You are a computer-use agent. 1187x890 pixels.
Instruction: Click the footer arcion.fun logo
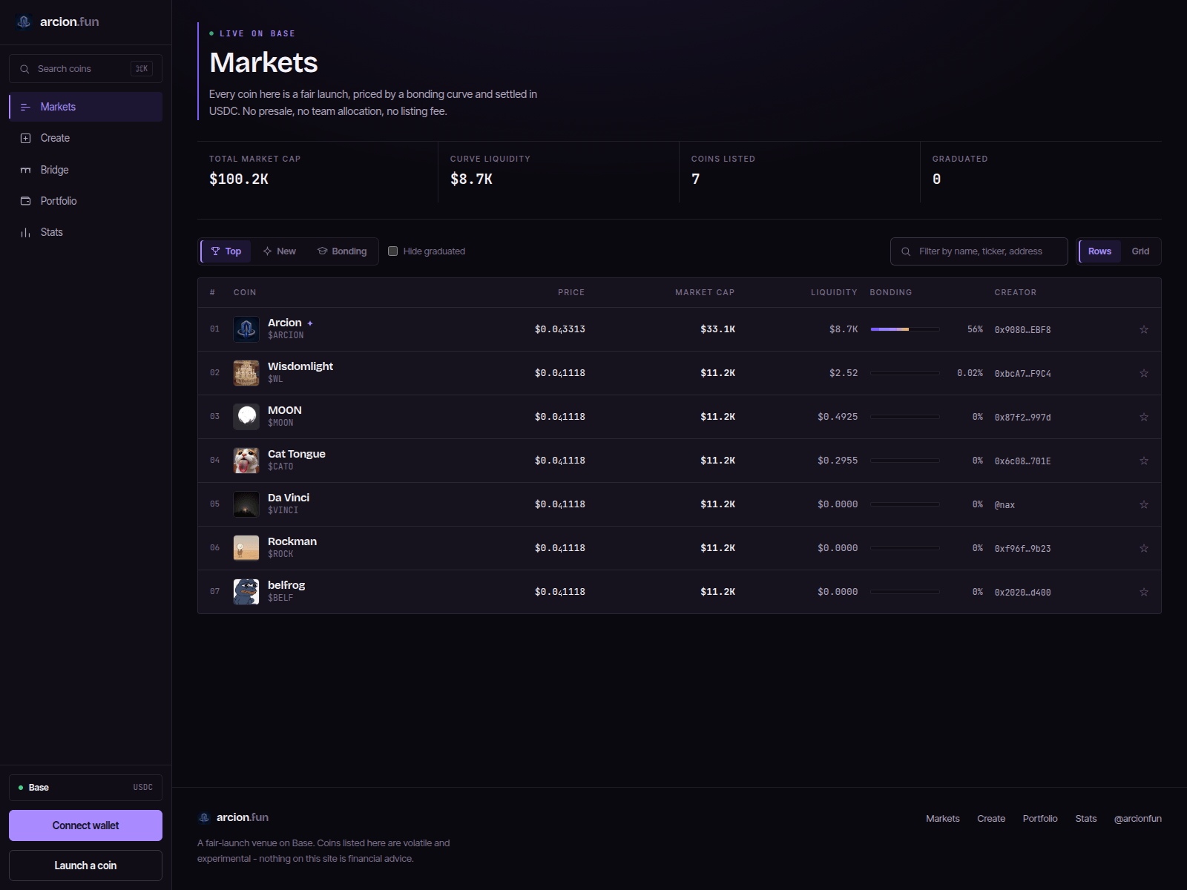tap(233, 817)
